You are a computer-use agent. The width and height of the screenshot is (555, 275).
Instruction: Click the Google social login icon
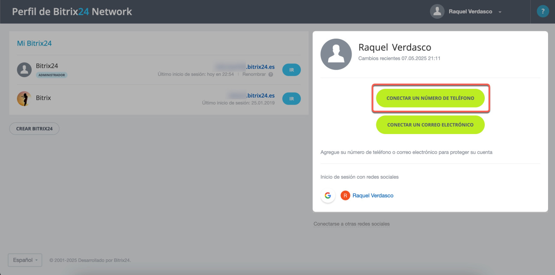tap(328, 196)
